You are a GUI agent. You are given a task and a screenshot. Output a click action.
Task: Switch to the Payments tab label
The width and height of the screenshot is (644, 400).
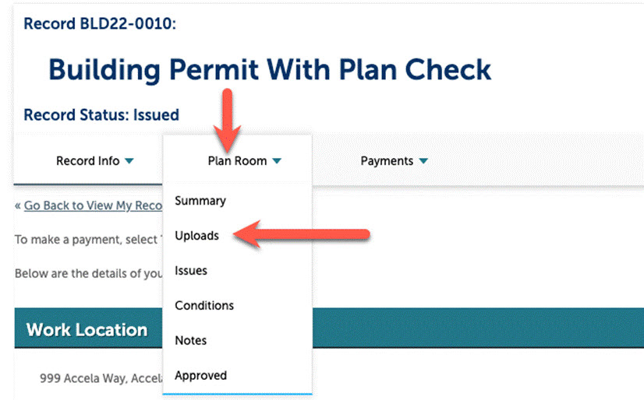click(387, 161)
